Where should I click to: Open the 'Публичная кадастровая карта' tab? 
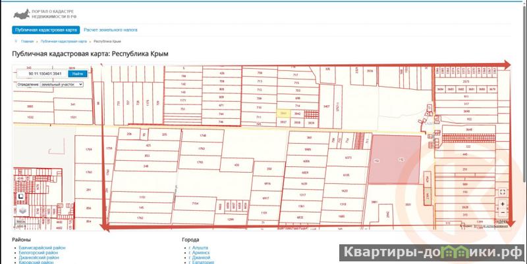46,30
